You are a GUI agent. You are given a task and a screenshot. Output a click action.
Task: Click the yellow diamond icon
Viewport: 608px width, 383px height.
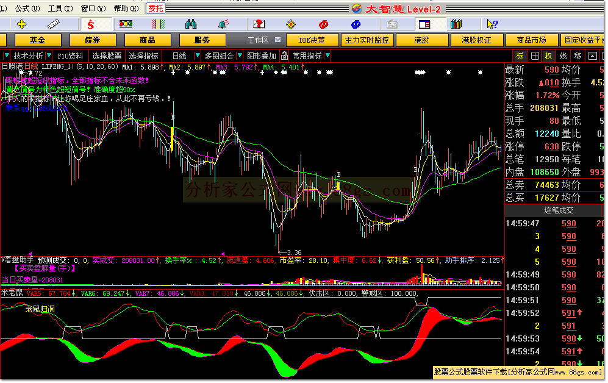click(291, 24)
